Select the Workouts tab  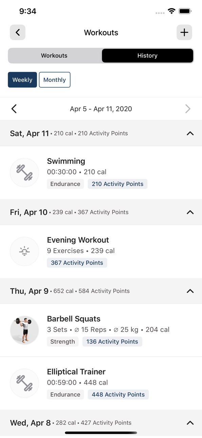pos(54,56)
